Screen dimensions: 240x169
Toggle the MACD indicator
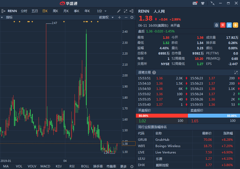point(45,166)
